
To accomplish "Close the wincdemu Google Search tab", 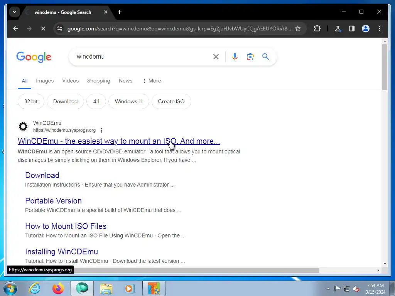I will 106,12.
